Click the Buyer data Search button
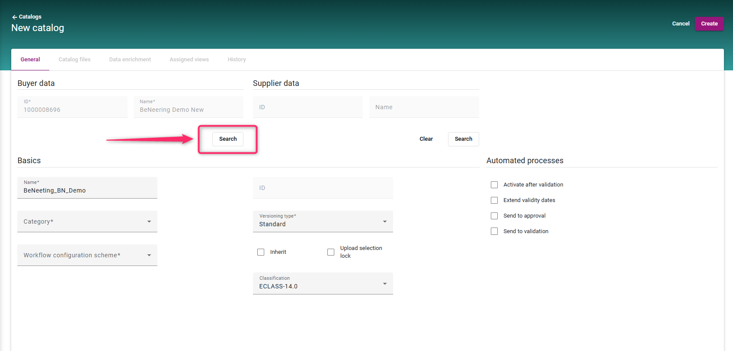The height and width of the screenshot is (351, 733). pos(228,139)
